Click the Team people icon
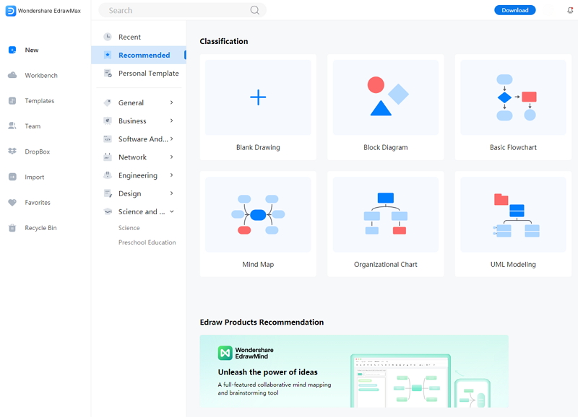578x417 pixels. point(12,126)
